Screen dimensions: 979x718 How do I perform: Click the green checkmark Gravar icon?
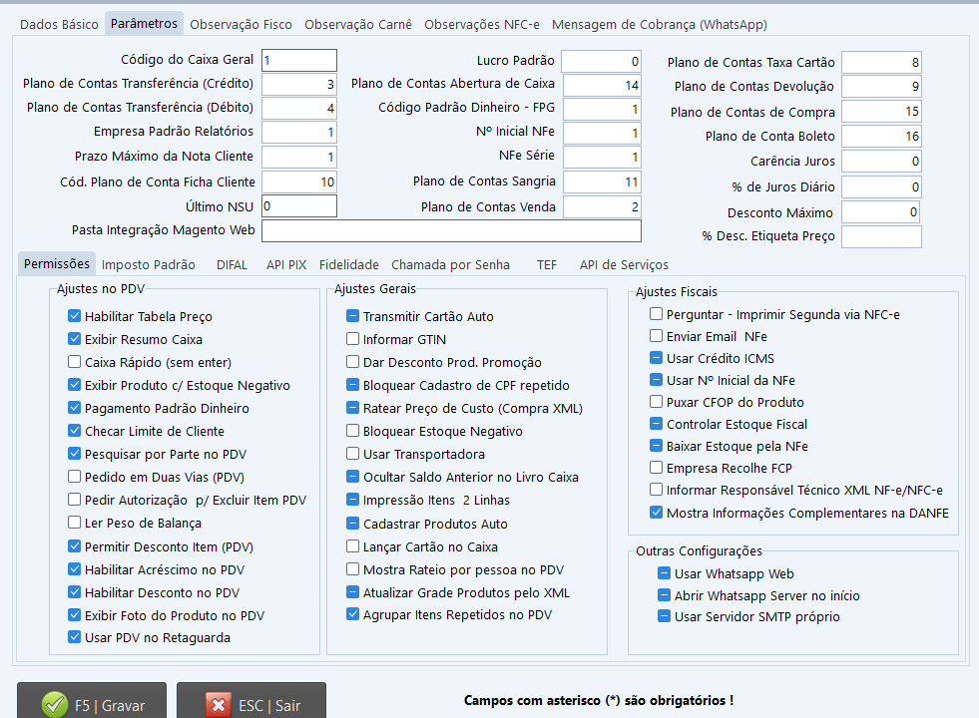pyautogui.click(x=55, y=705)
